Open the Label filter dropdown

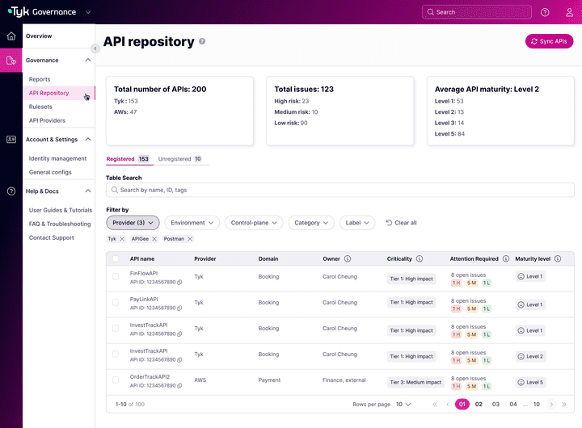(357, 223)
